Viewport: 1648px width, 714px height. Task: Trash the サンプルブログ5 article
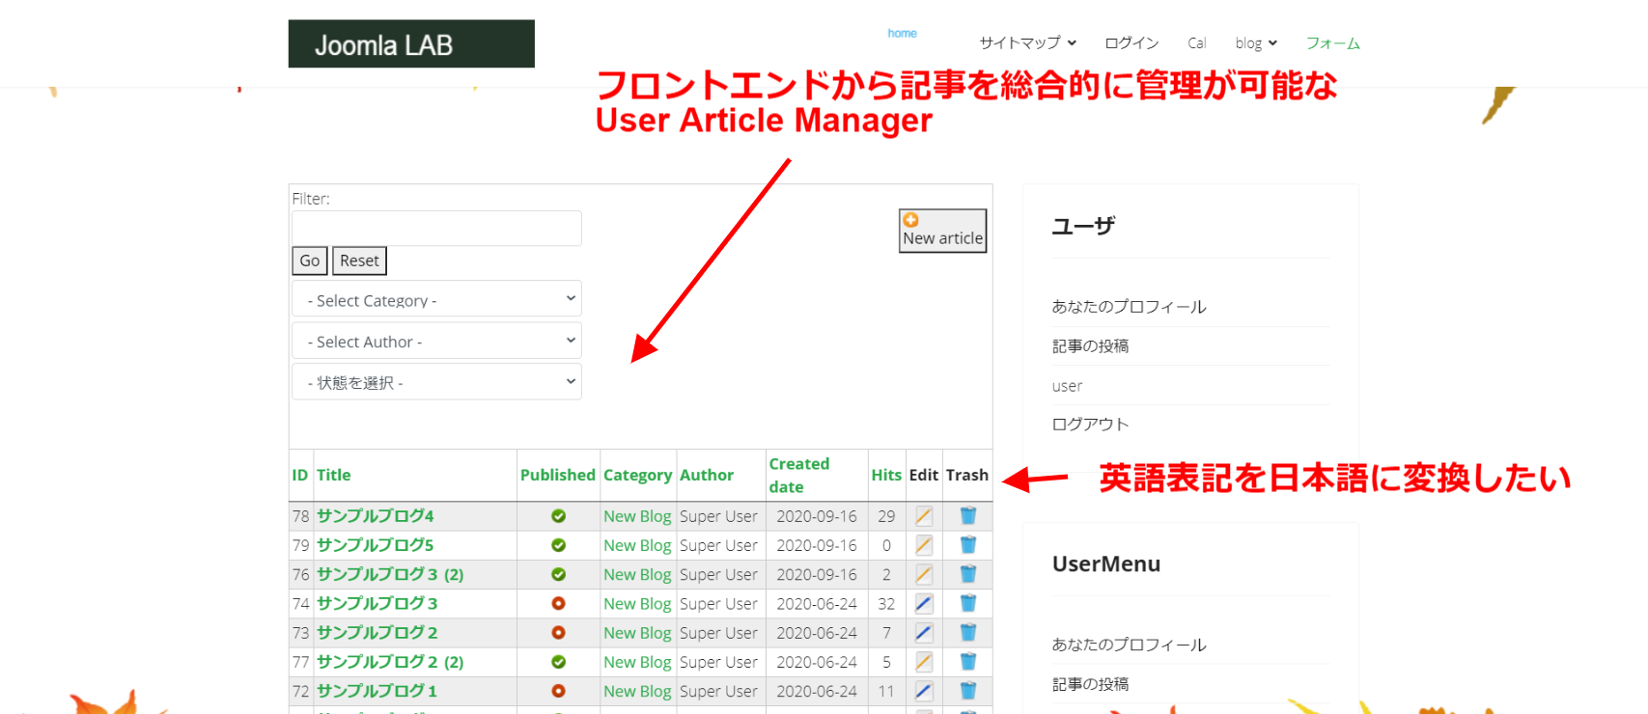click(x=968, y=545)
